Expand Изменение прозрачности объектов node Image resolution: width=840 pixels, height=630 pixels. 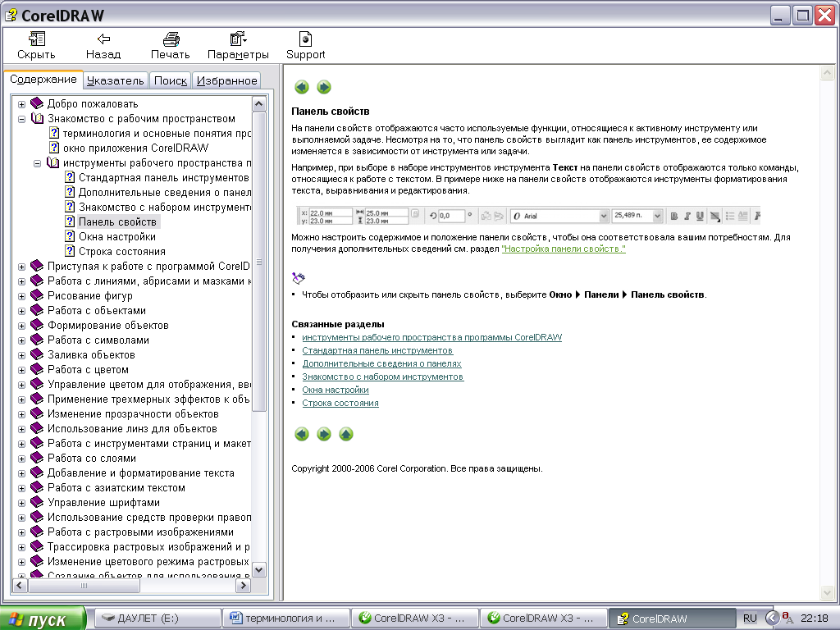click(x=21, y=414)
